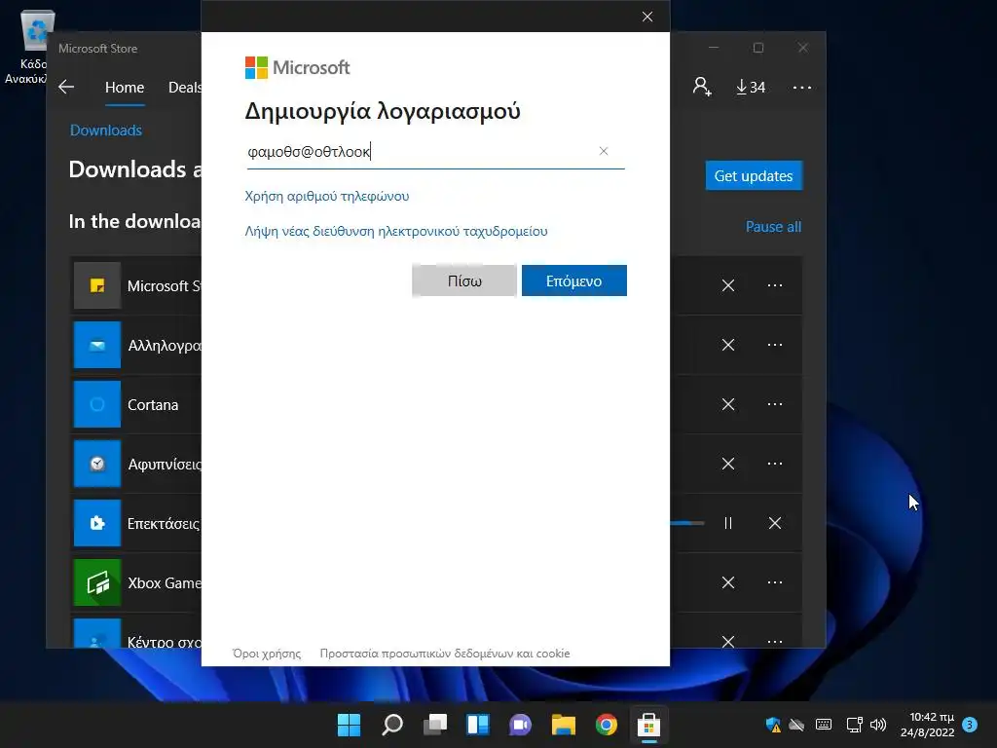Cancel the Xbox Game download

[728, 582]
